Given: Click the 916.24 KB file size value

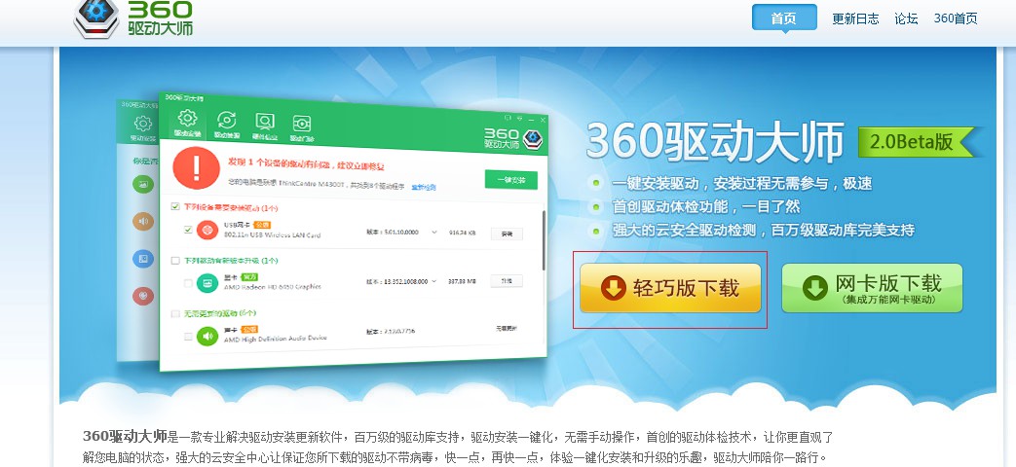Looking at the screenshot, I should point(462,233).
